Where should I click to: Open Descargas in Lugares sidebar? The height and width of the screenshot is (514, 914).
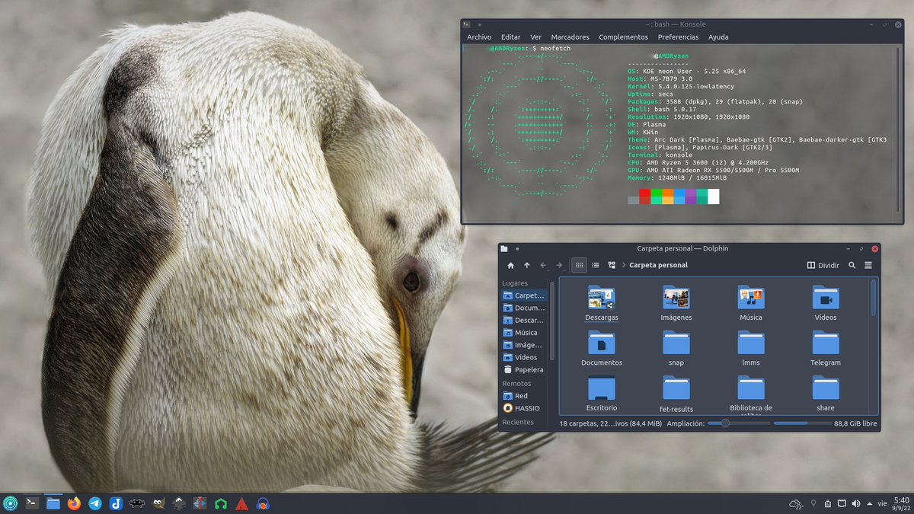pos(524,320)
